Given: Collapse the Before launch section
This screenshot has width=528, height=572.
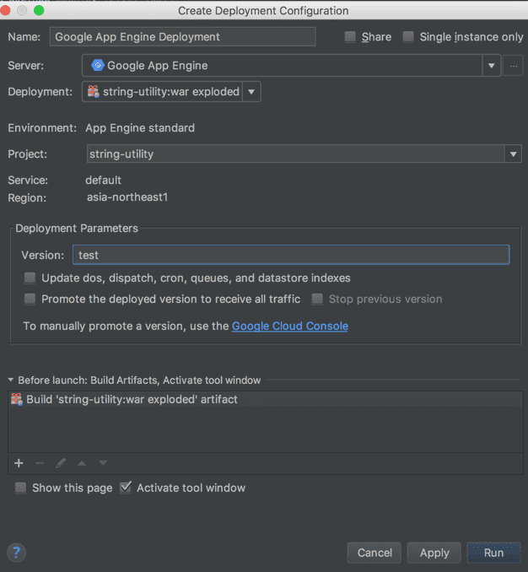Looking at the screenshot, I should pos(11,380).
